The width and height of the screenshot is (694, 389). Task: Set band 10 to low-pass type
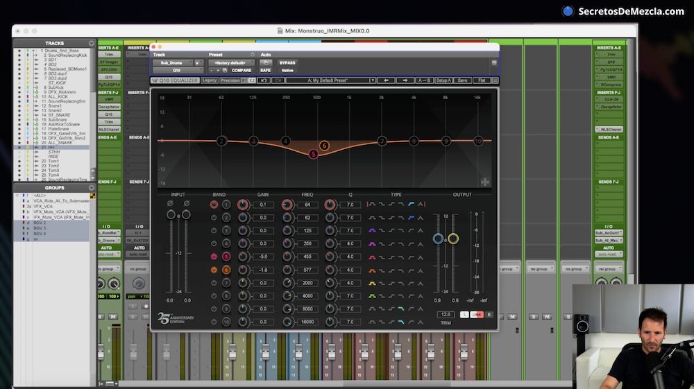[401, 322]
